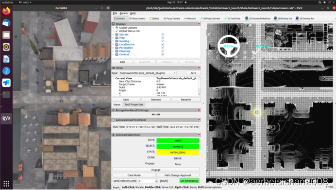
Task: Expand the System display group
Action: (113, 35)
